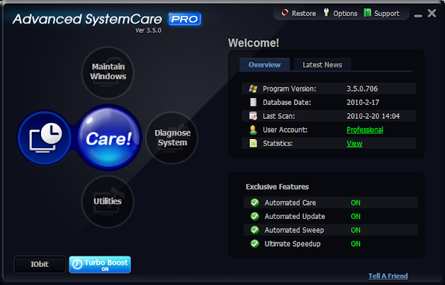The width and height of the screenshot is (445, 285).
Task: Click the Automated Care green check icon
Action: click(x=254, y=202)
